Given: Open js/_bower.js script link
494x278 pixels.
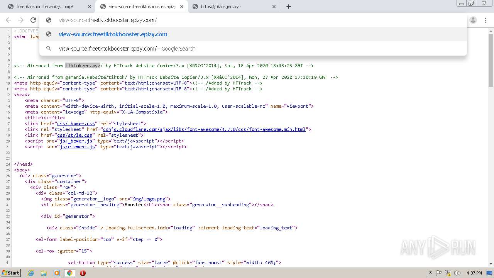Looking at the screenshot, I should [76, 141].
